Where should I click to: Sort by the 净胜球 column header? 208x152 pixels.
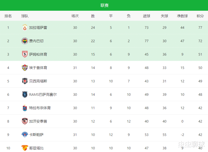(x=182, y=16)
